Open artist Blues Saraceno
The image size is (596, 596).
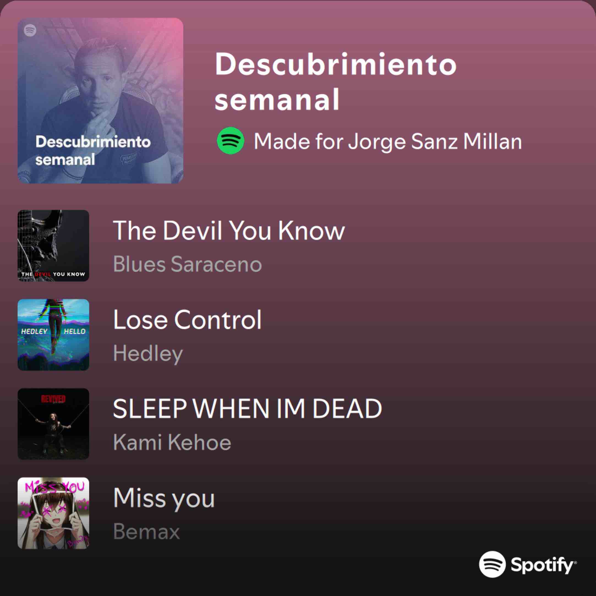coord(188,264)
